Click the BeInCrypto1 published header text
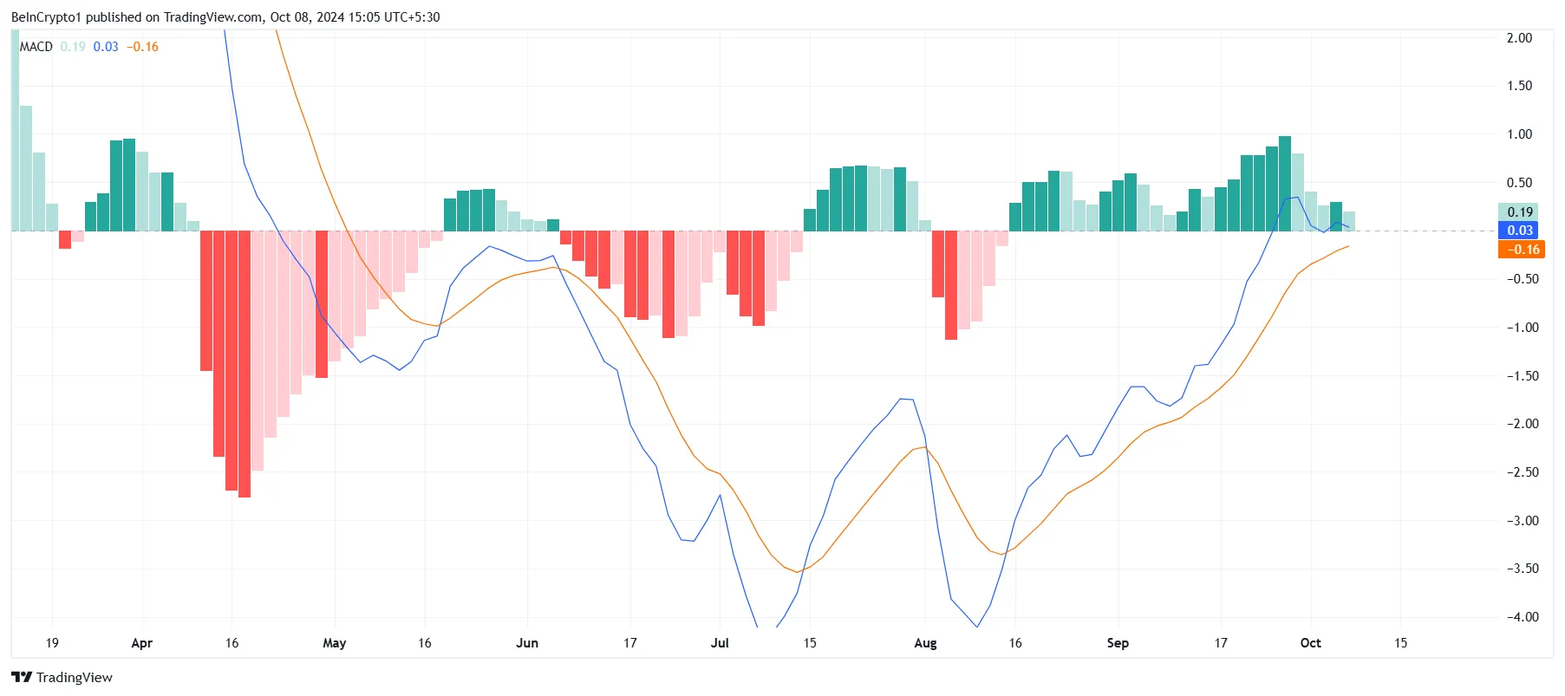The height and width of the screenshot is (696, 1565). 225,17
